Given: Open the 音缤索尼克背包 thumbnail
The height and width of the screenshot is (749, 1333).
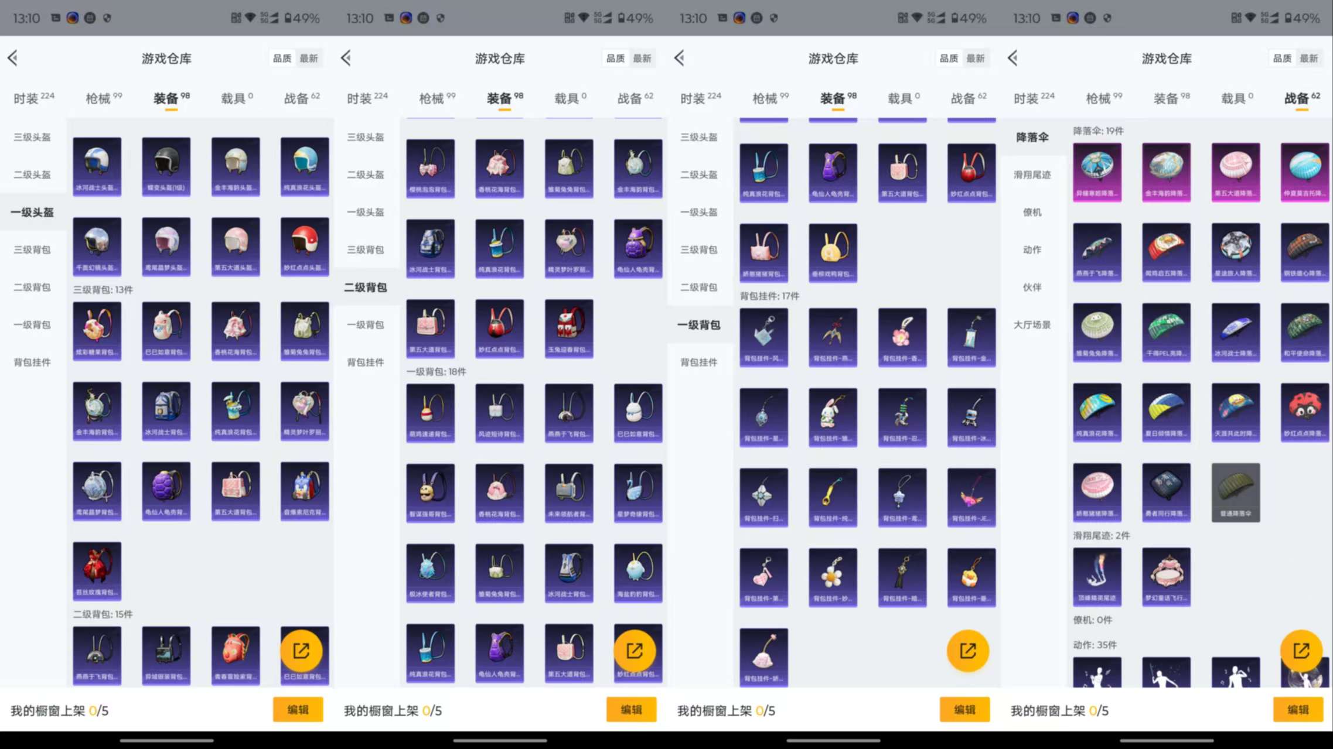Looking at the screenshot, I should 304,492.
